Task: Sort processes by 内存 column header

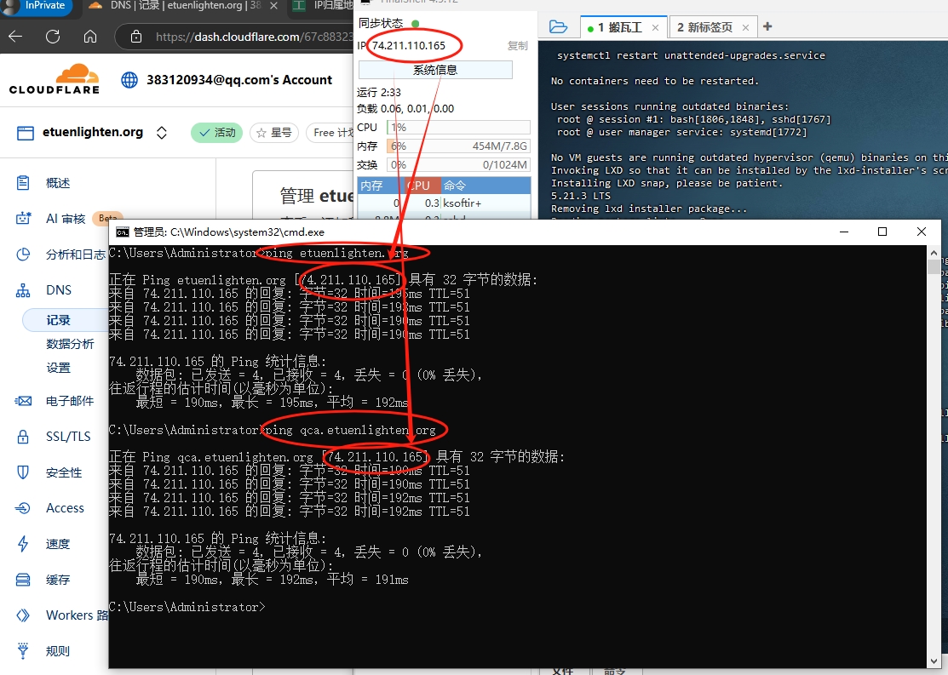Action: (378, 186)
